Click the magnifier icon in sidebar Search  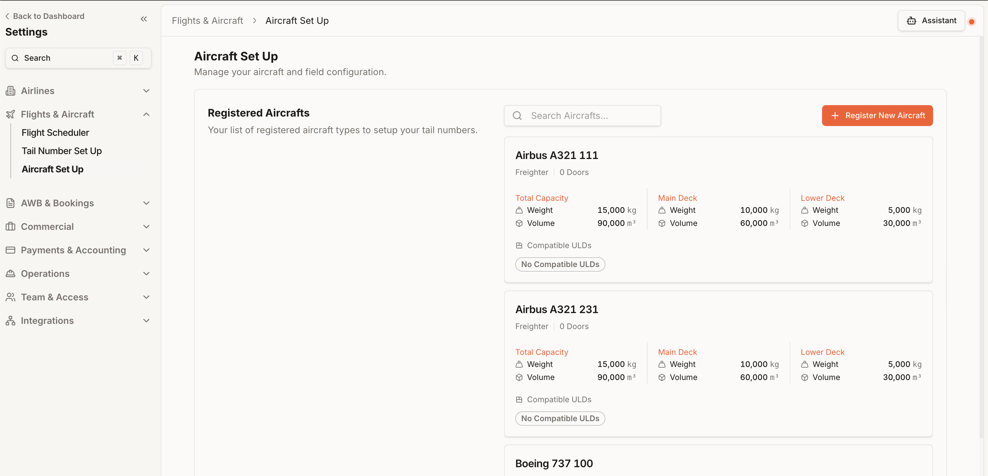15,58
